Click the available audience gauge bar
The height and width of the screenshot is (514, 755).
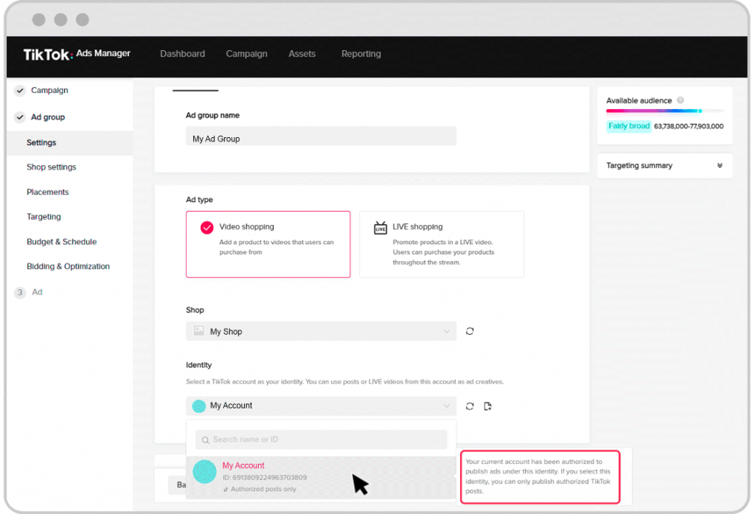(664, 111)
